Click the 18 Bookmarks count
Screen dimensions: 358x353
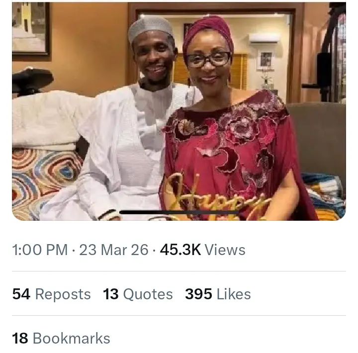pos(61,339)
